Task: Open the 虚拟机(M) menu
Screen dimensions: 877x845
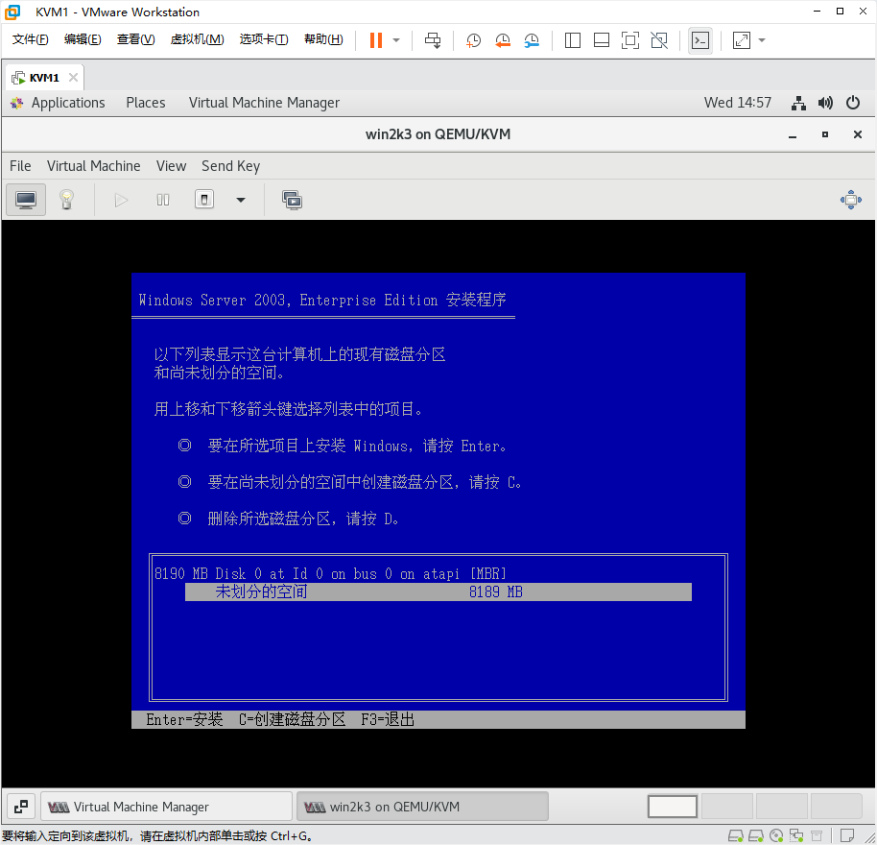Action: click(x=197, y=39)
